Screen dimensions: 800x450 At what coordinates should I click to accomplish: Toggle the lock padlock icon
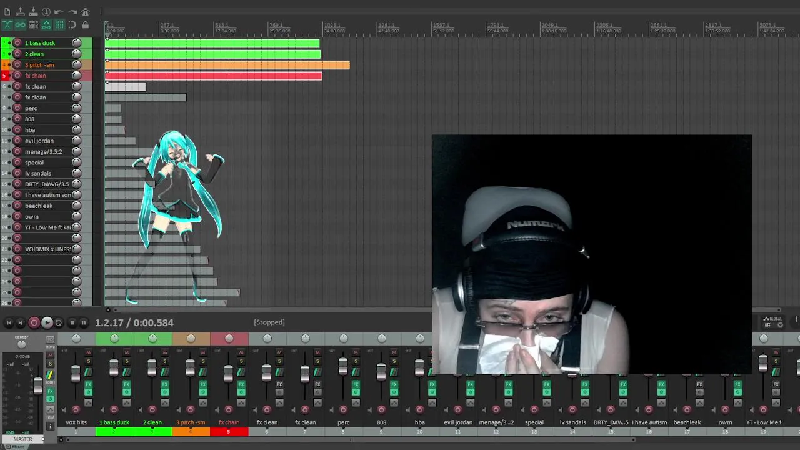point(86,25)
